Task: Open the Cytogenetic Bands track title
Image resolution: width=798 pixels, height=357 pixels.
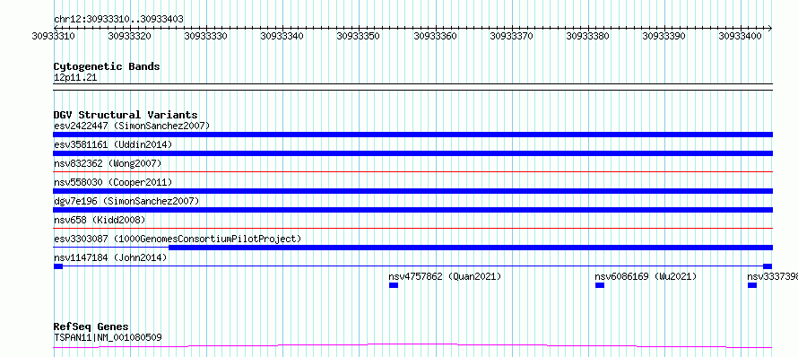Action: click(x=107, y=66)
